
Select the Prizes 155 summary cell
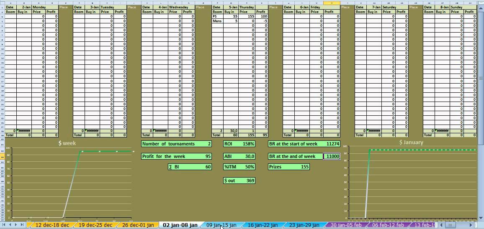coord(289,167)
